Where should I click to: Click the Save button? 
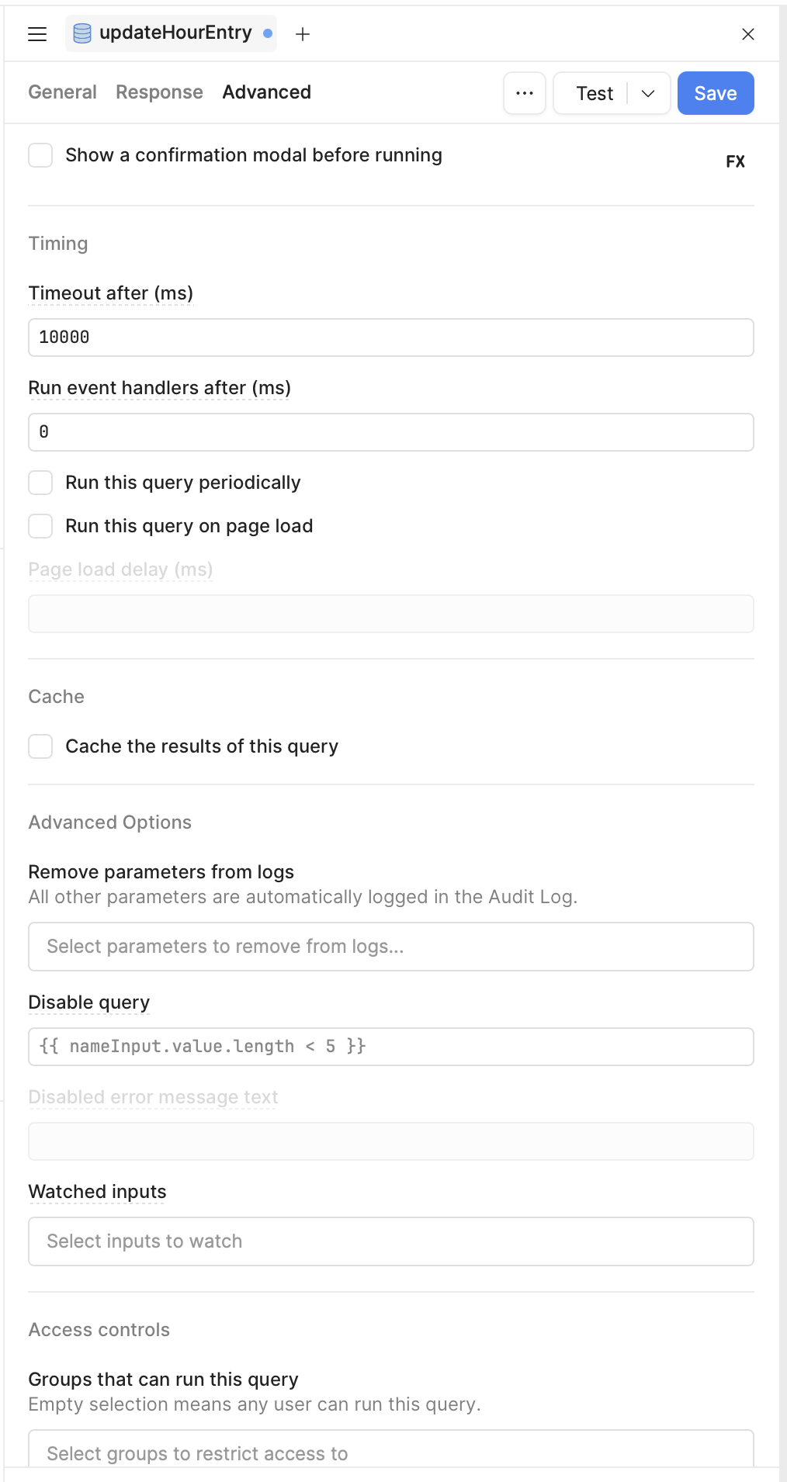pos(715,93)
